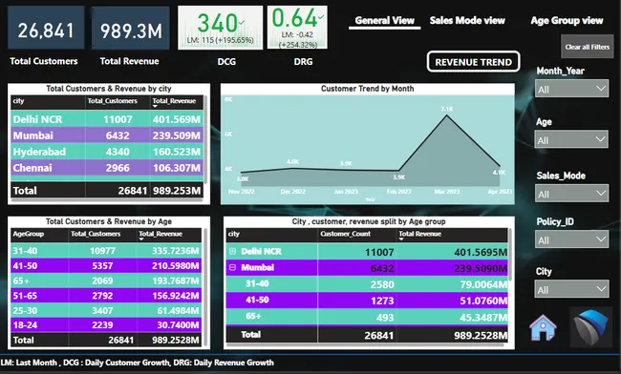This screenshot has height=374, width=621.
Task: Click Clear all Filters button
Action: coord(587,47)
